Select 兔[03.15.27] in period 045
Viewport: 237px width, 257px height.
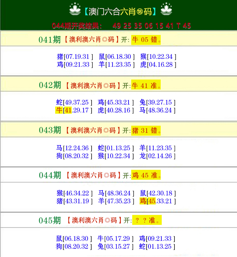click(116, 246)
